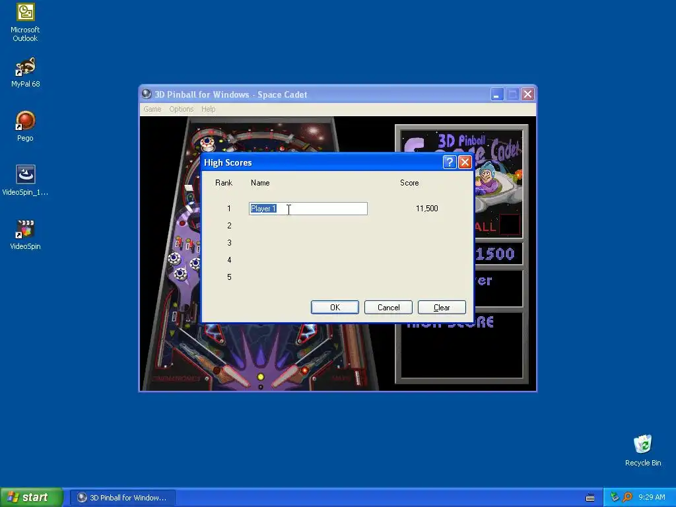The width and height of the screenshot is (676, 507).
Task: Click rank number 4 row
Action: (229, 260)
